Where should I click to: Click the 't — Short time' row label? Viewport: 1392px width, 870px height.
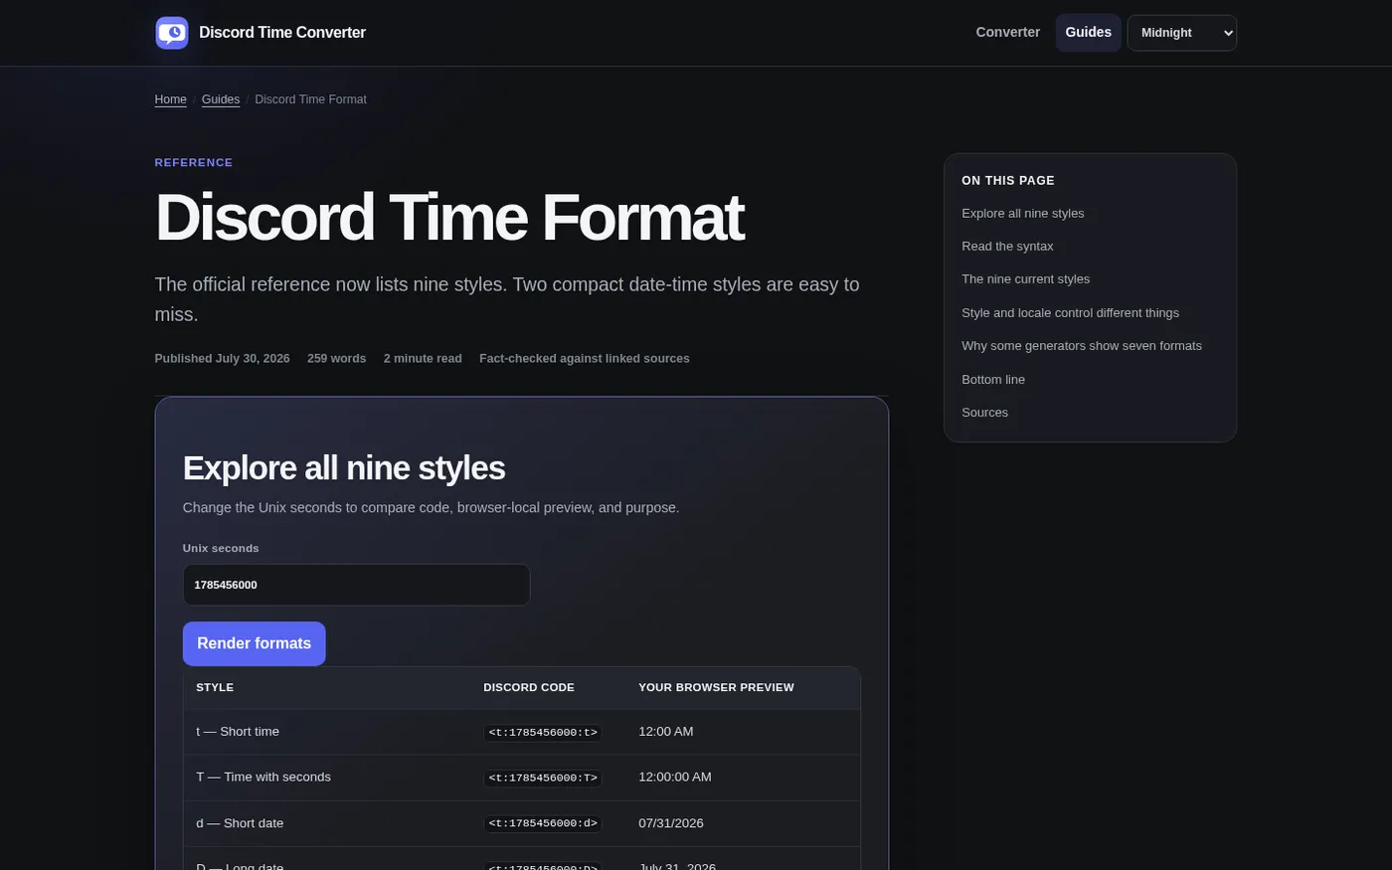[x=238, y=732]
